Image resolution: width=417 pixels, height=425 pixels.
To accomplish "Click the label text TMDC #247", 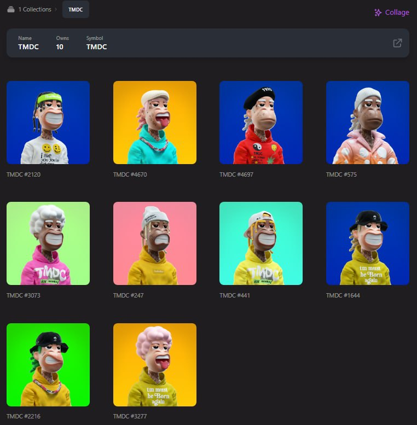I will point(129,295).
